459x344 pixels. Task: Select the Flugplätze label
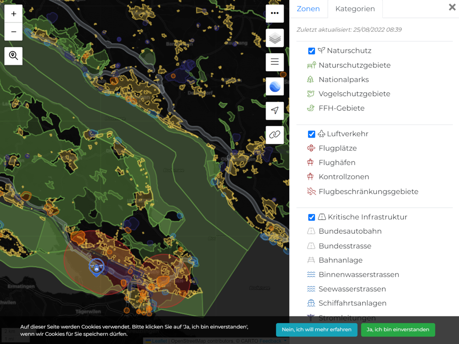[x=338, y=148]
